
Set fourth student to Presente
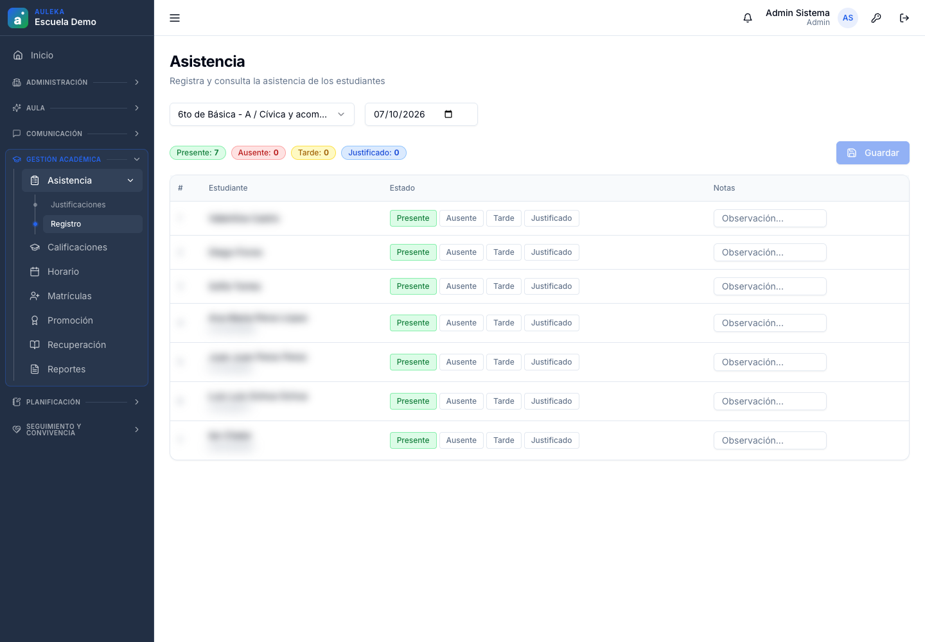pyautogui.click(x=413, y=323)
